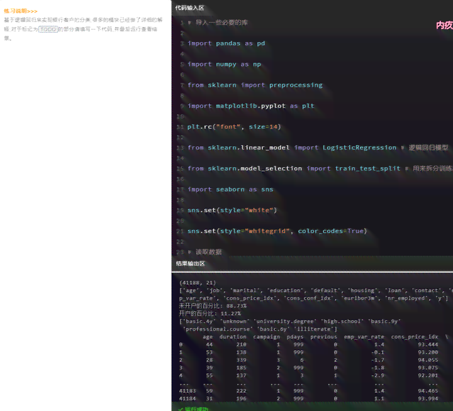
Task: Click line 'import seaborn as sns'
Action: tap(230, 189)
